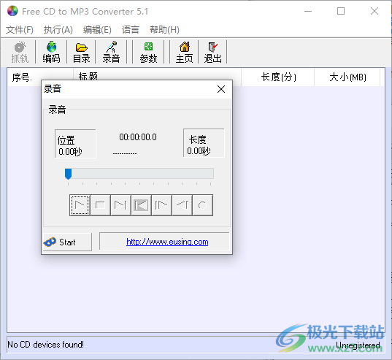The height and width of the screenshot is (360, 392).
Task: Click the 抓轨 (rip track) toolbar icon
Action: tap(20, 52)
